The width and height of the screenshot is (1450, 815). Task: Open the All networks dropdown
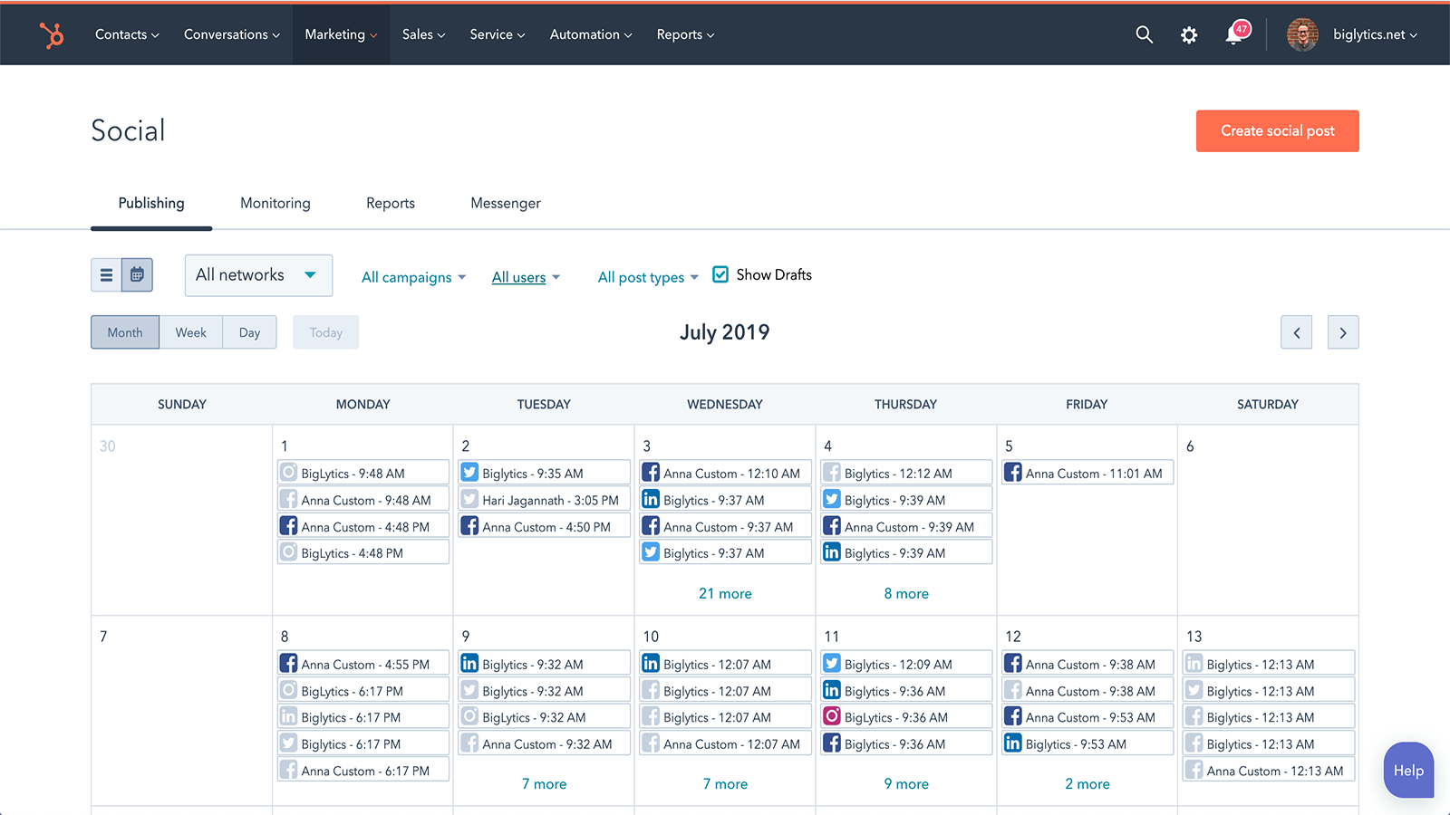click(x=258, y=274)
